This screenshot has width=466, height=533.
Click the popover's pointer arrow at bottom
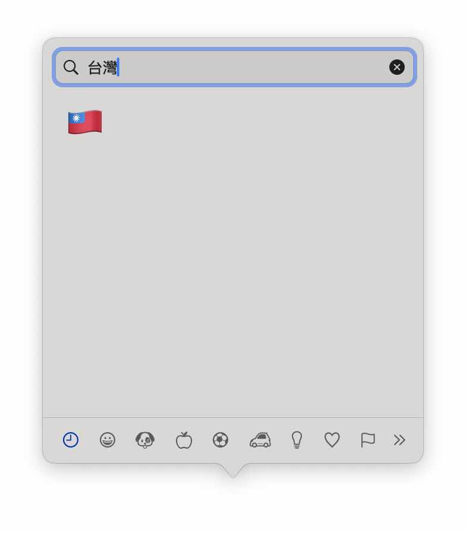point(233,471)
